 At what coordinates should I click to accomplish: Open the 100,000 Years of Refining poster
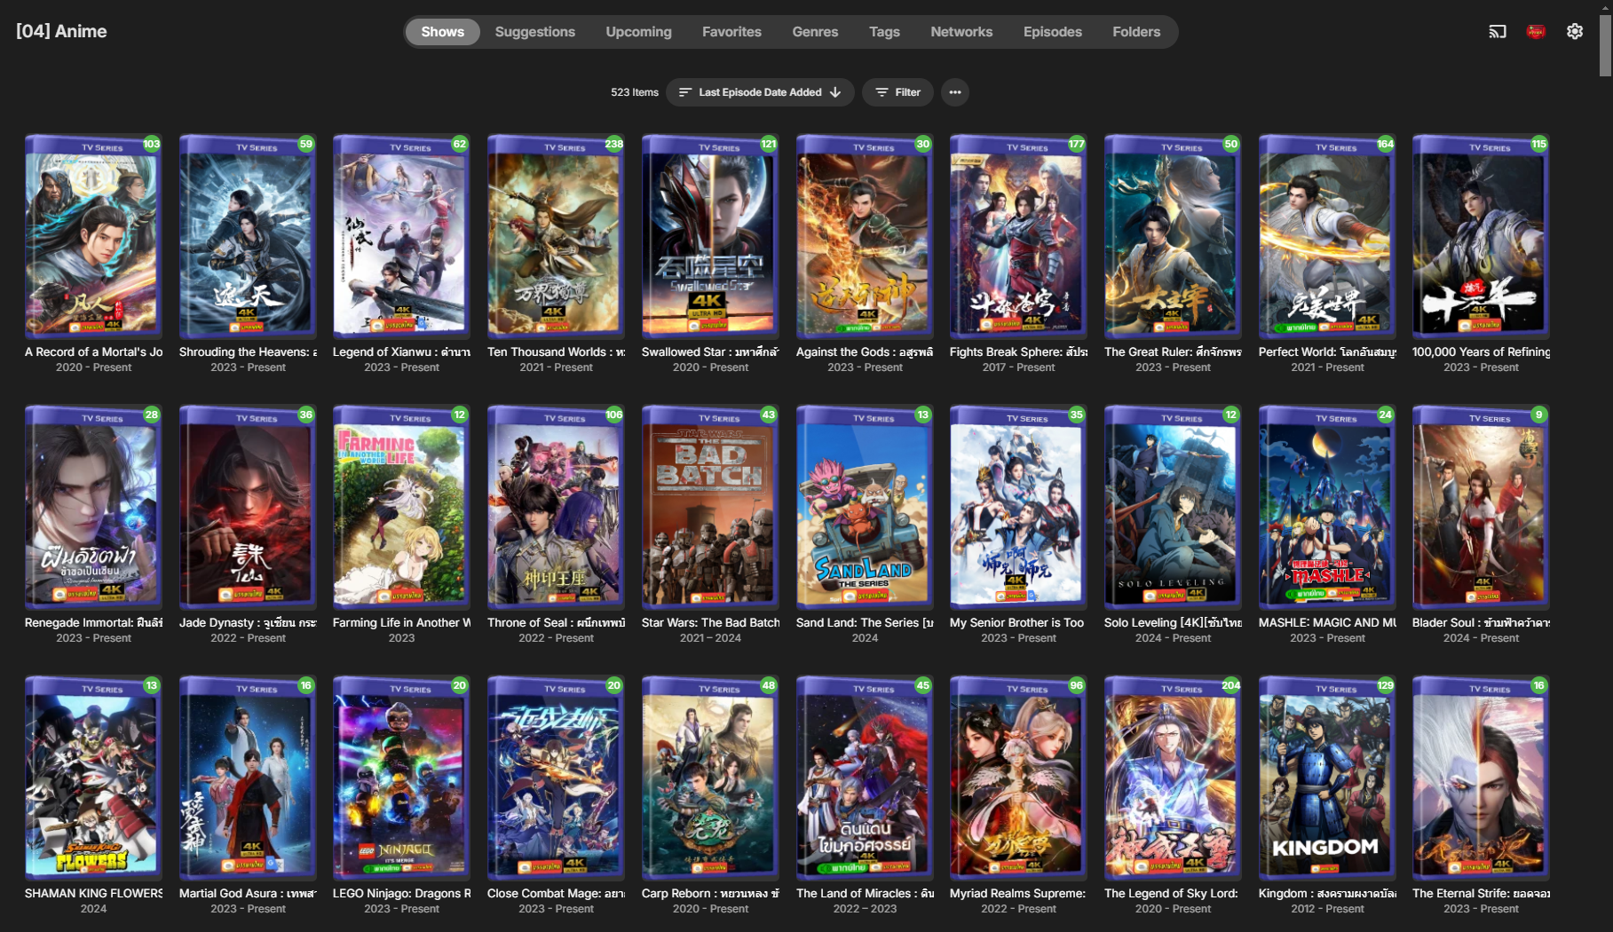[1481, 236]
